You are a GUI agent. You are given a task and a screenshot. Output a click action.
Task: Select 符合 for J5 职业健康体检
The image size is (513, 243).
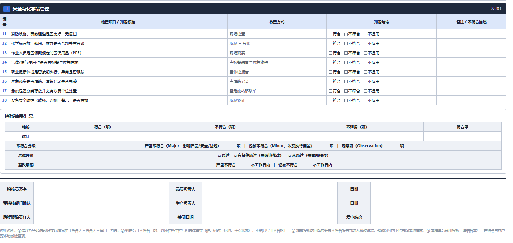tap(331, 72)
